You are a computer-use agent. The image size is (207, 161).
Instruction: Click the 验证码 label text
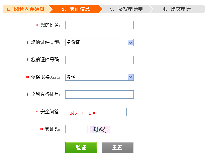[x=53, y=129]
